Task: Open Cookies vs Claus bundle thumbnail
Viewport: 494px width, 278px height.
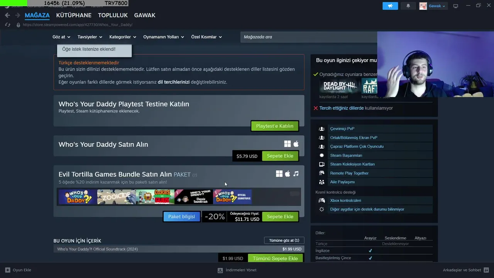Action: click(x=155, y=197)
